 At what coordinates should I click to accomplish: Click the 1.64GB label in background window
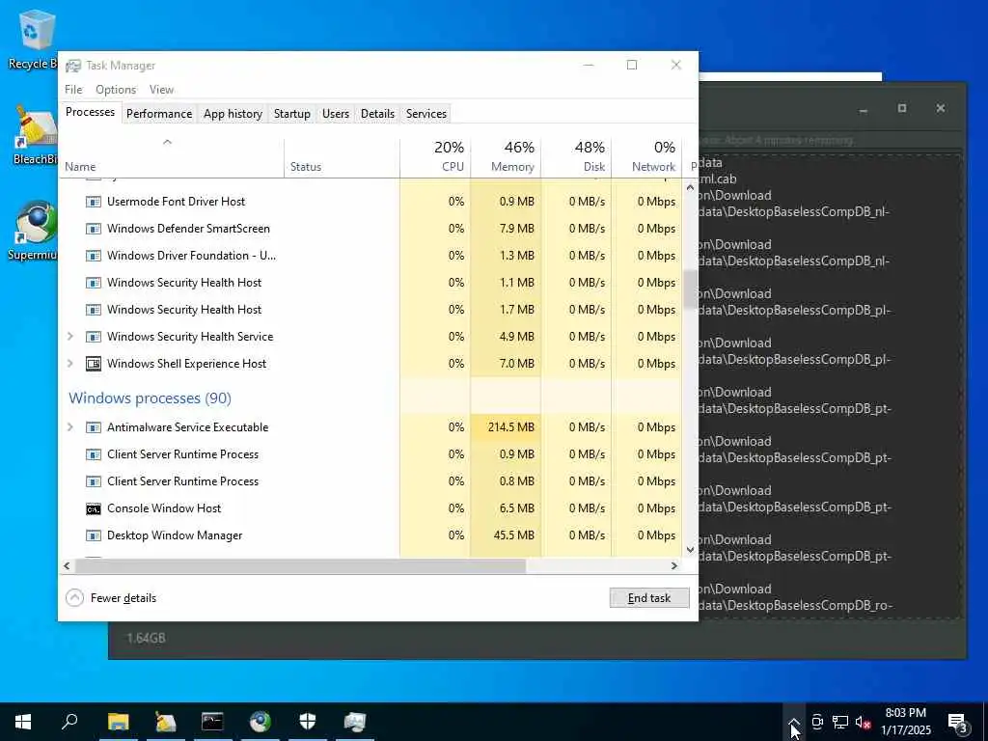point(147,639)
